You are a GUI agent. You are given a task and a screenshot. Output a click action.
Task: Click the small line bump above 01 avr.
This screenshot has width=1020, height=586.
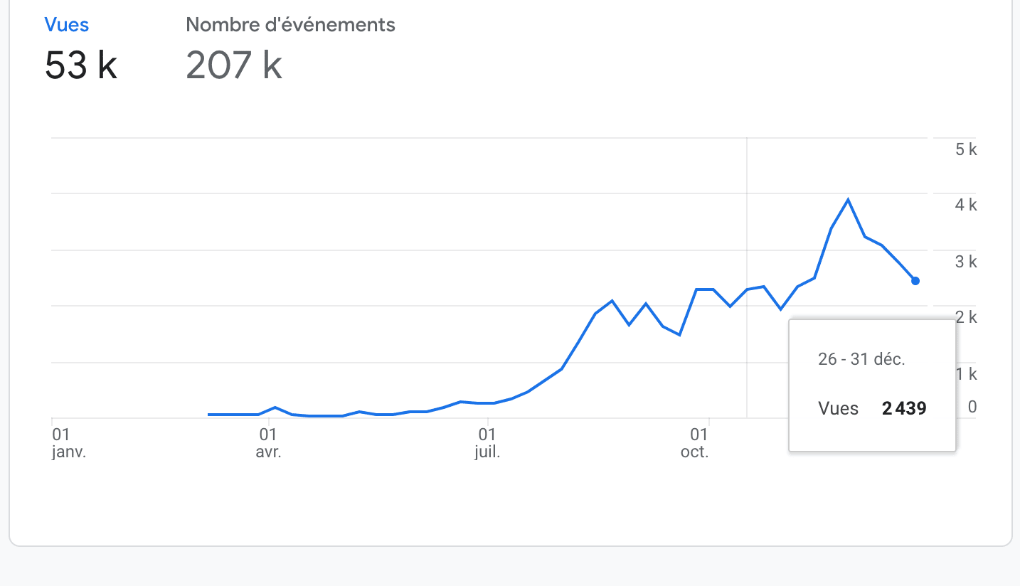[276, 407]
